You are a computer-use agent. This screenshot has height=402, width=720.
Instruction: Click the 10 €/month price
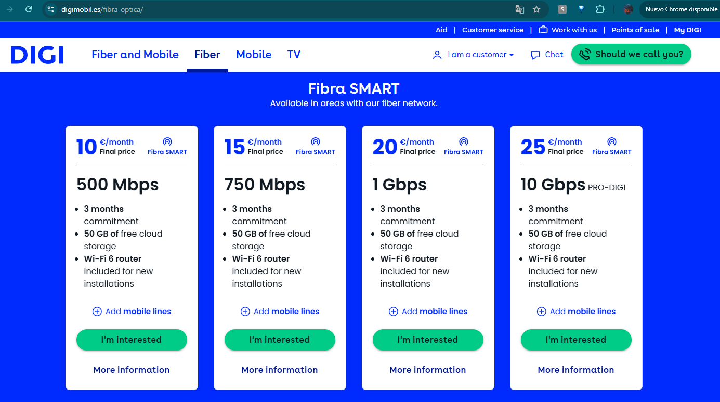pyautogui.click(x=105, y=147)
